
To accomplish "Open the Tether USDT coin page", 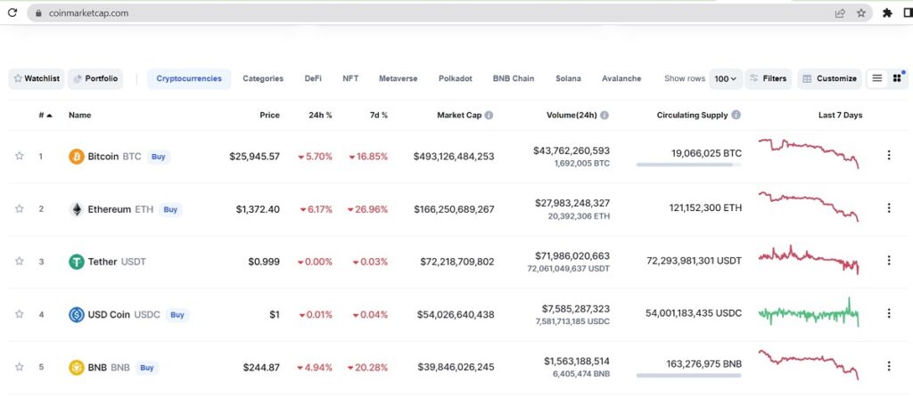I will coord(117,262).
